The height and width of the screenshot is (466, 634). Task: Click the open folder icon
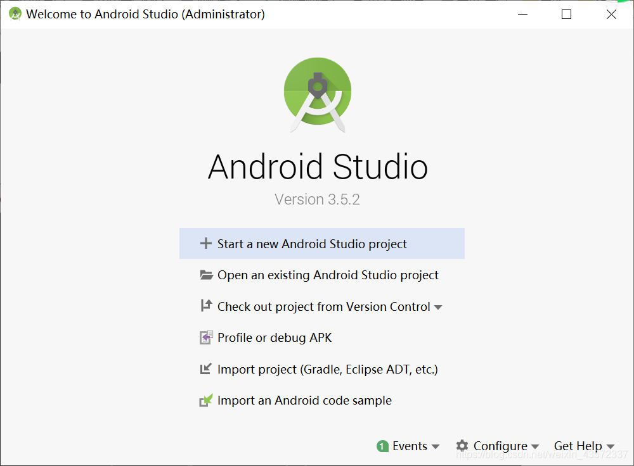pyautogui.click(x=206, y=275)
